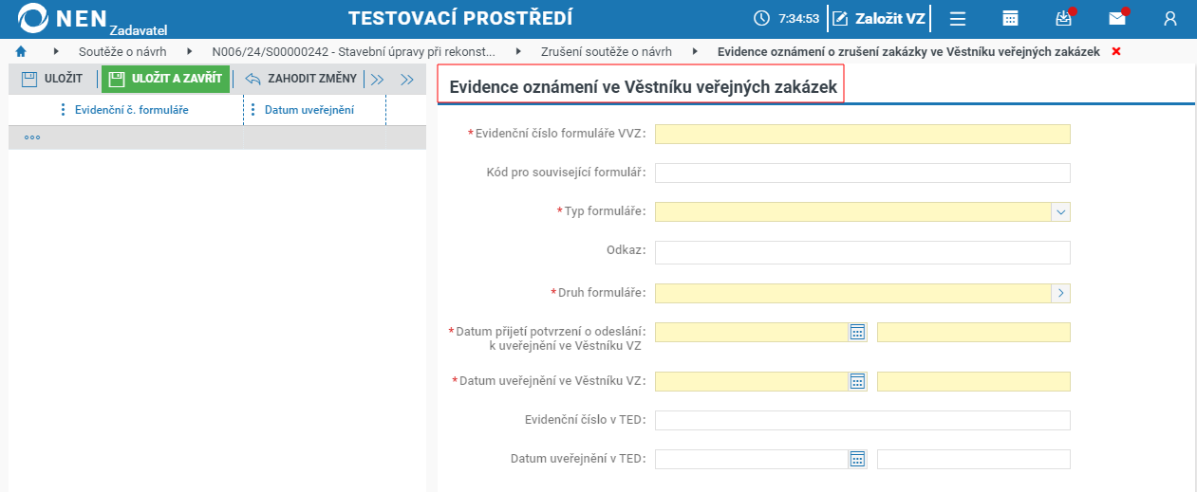Open the Druh formuláře selector arrow

(1061, 293)
